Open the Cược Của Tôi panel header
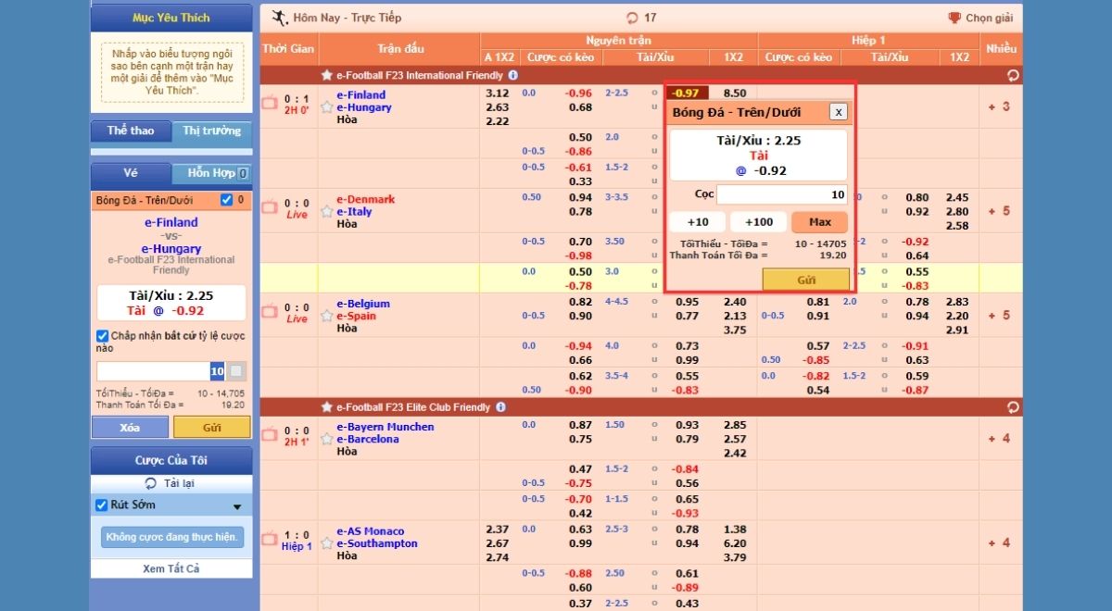1112x611 pixels. 171,460
